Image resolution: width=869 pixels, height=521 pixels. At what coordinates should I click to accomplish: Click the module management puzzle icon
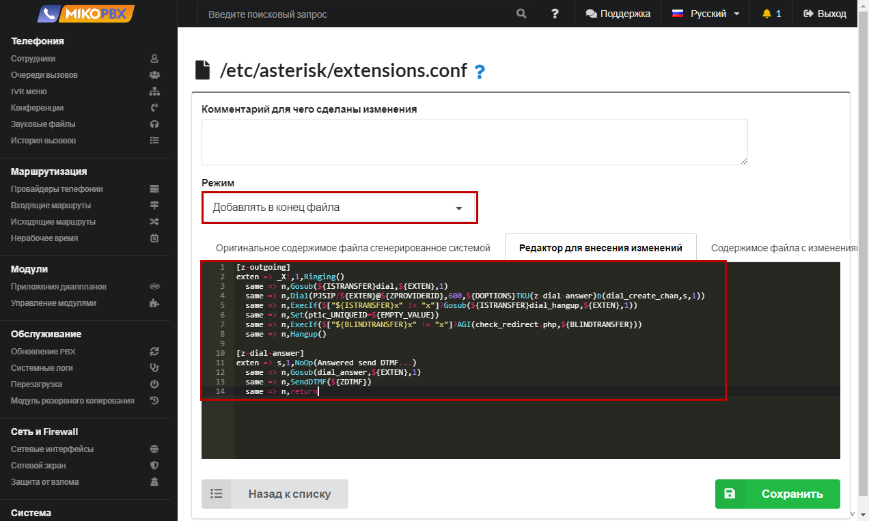[154, 303]
